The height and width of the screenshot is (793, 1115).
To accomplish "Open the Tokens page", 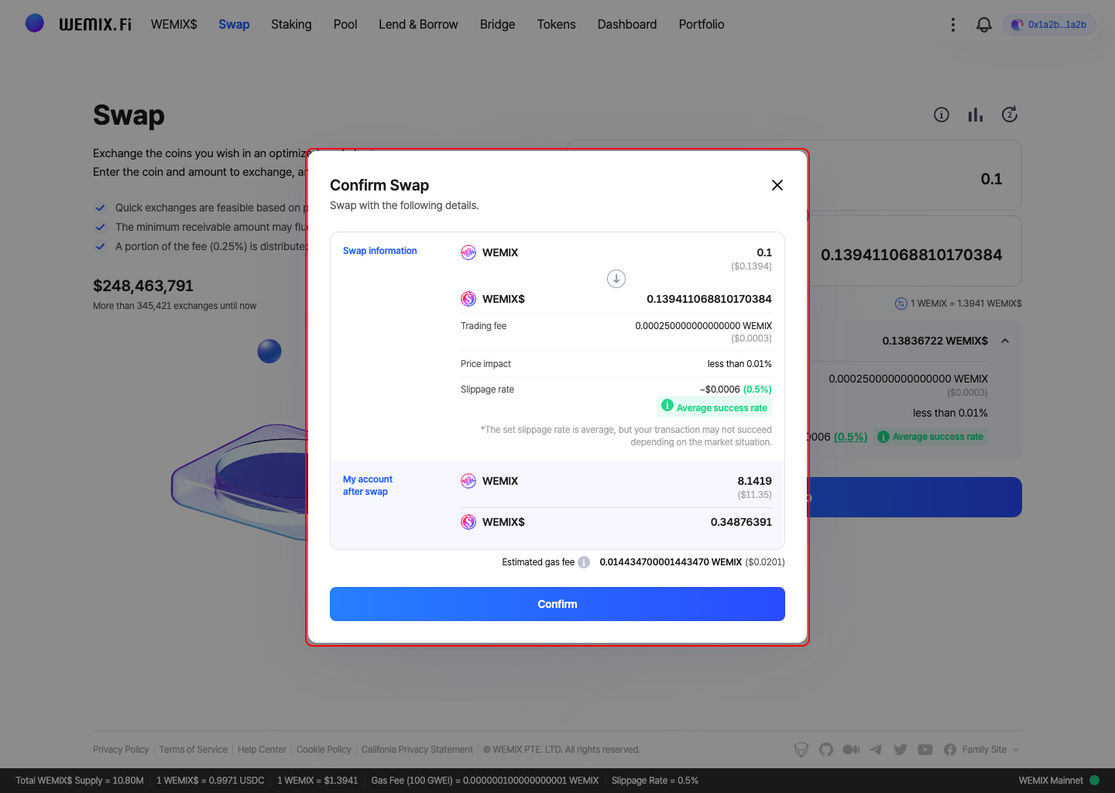I will click(x=557, y=24).
